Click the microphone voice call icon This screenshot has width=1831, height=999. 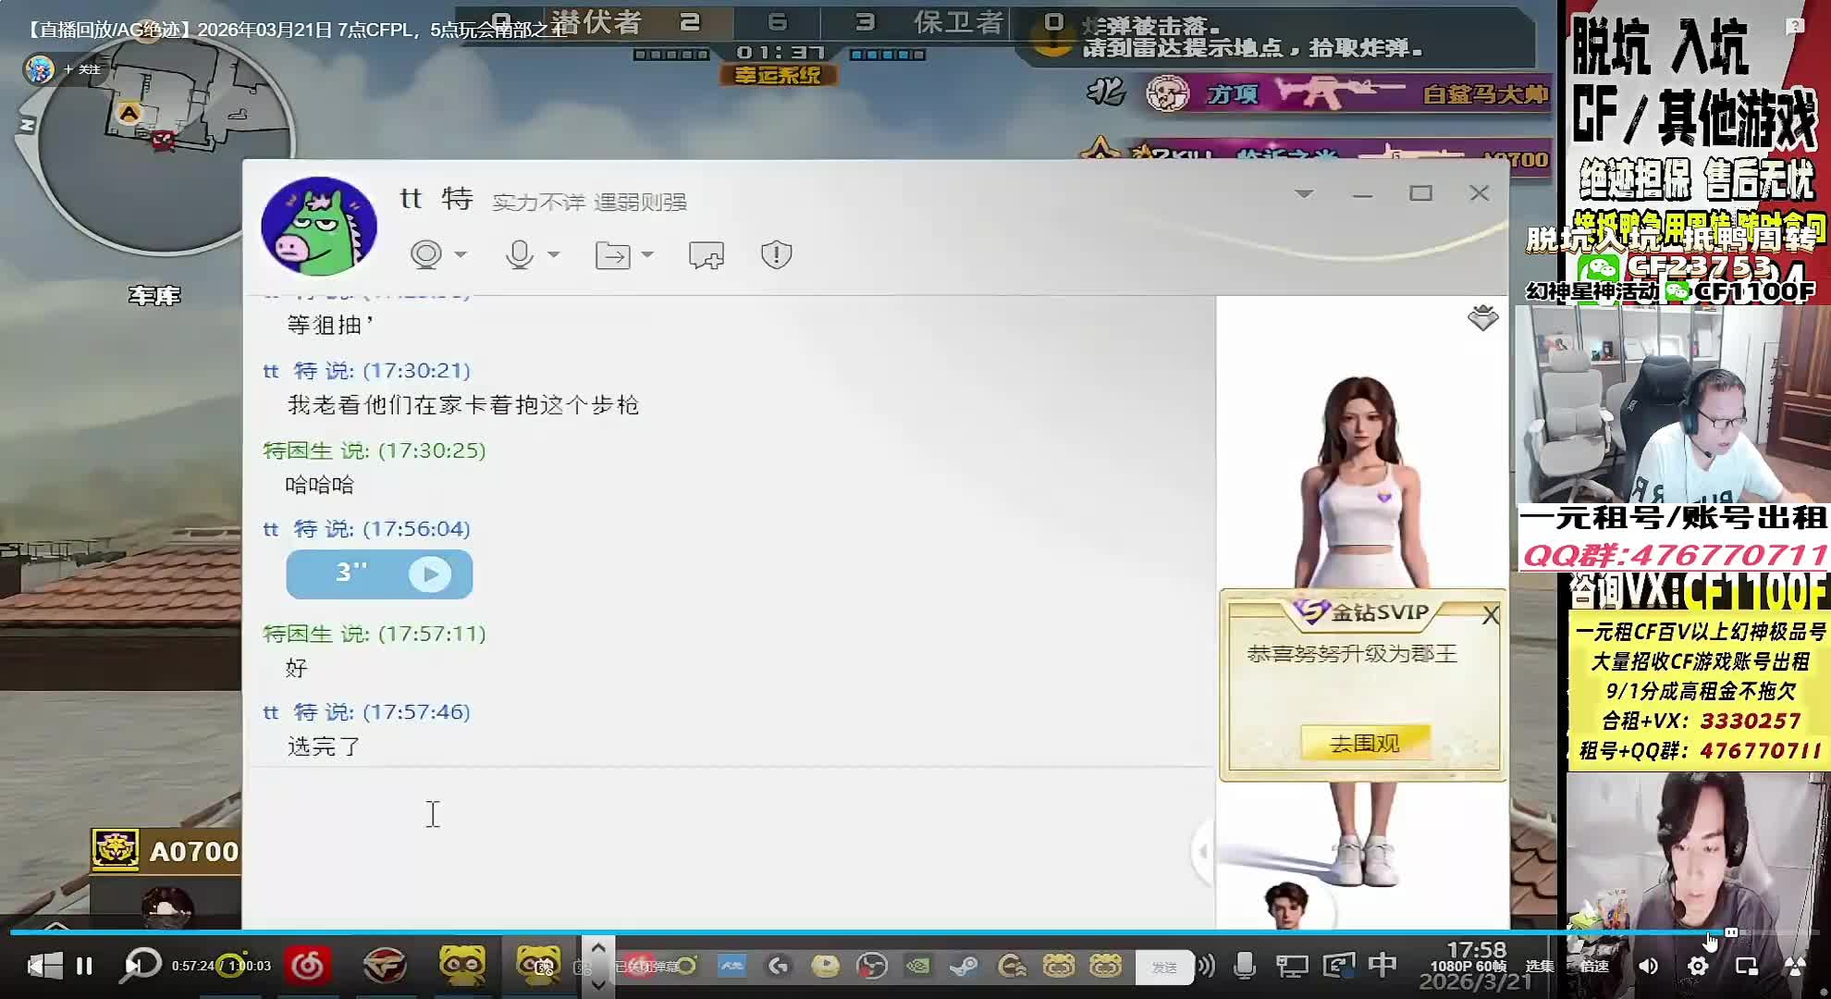click(520, 254)
